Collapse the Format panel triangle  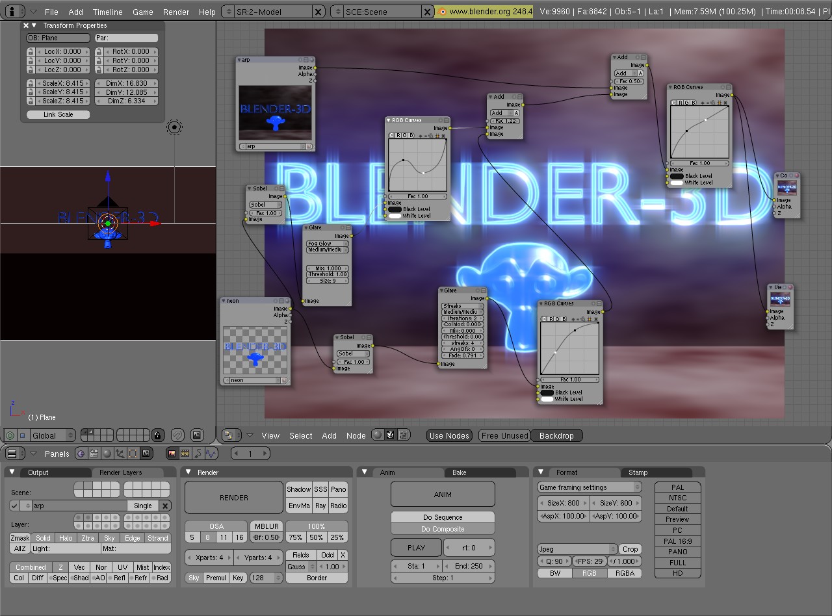click(541, 472)
